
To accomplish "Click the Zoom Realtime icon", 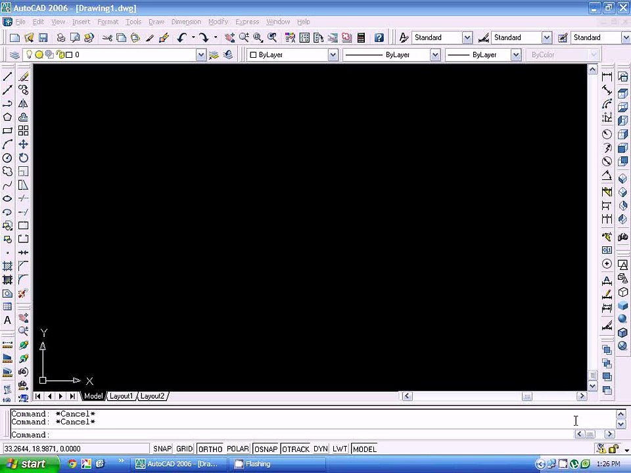I will pyautogui.click(x=244, y=38).
